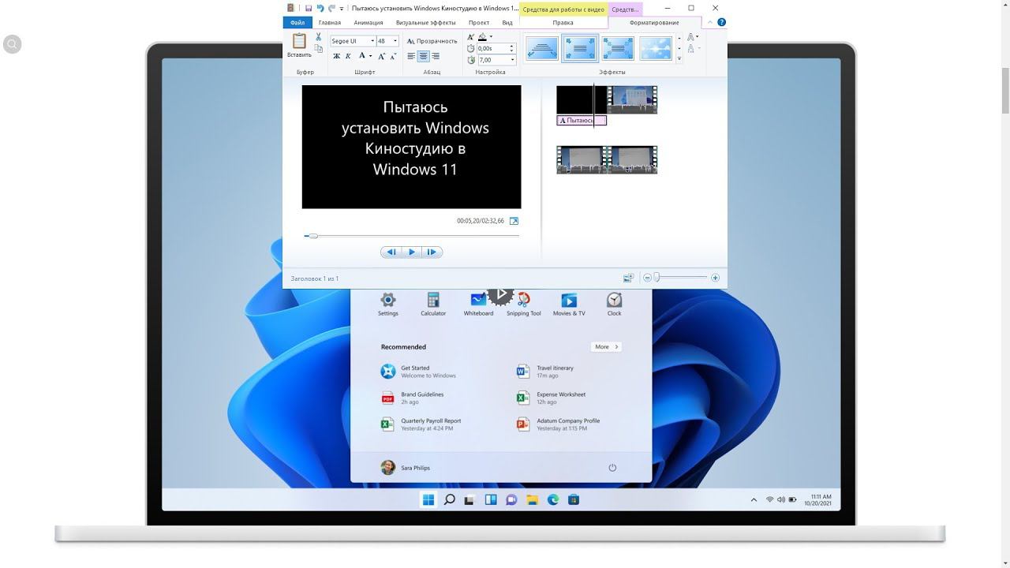1010x568 pixels.
Task: Open the Visual effects (Визуальные эффекты) tab
Action: tap(425, 23)
